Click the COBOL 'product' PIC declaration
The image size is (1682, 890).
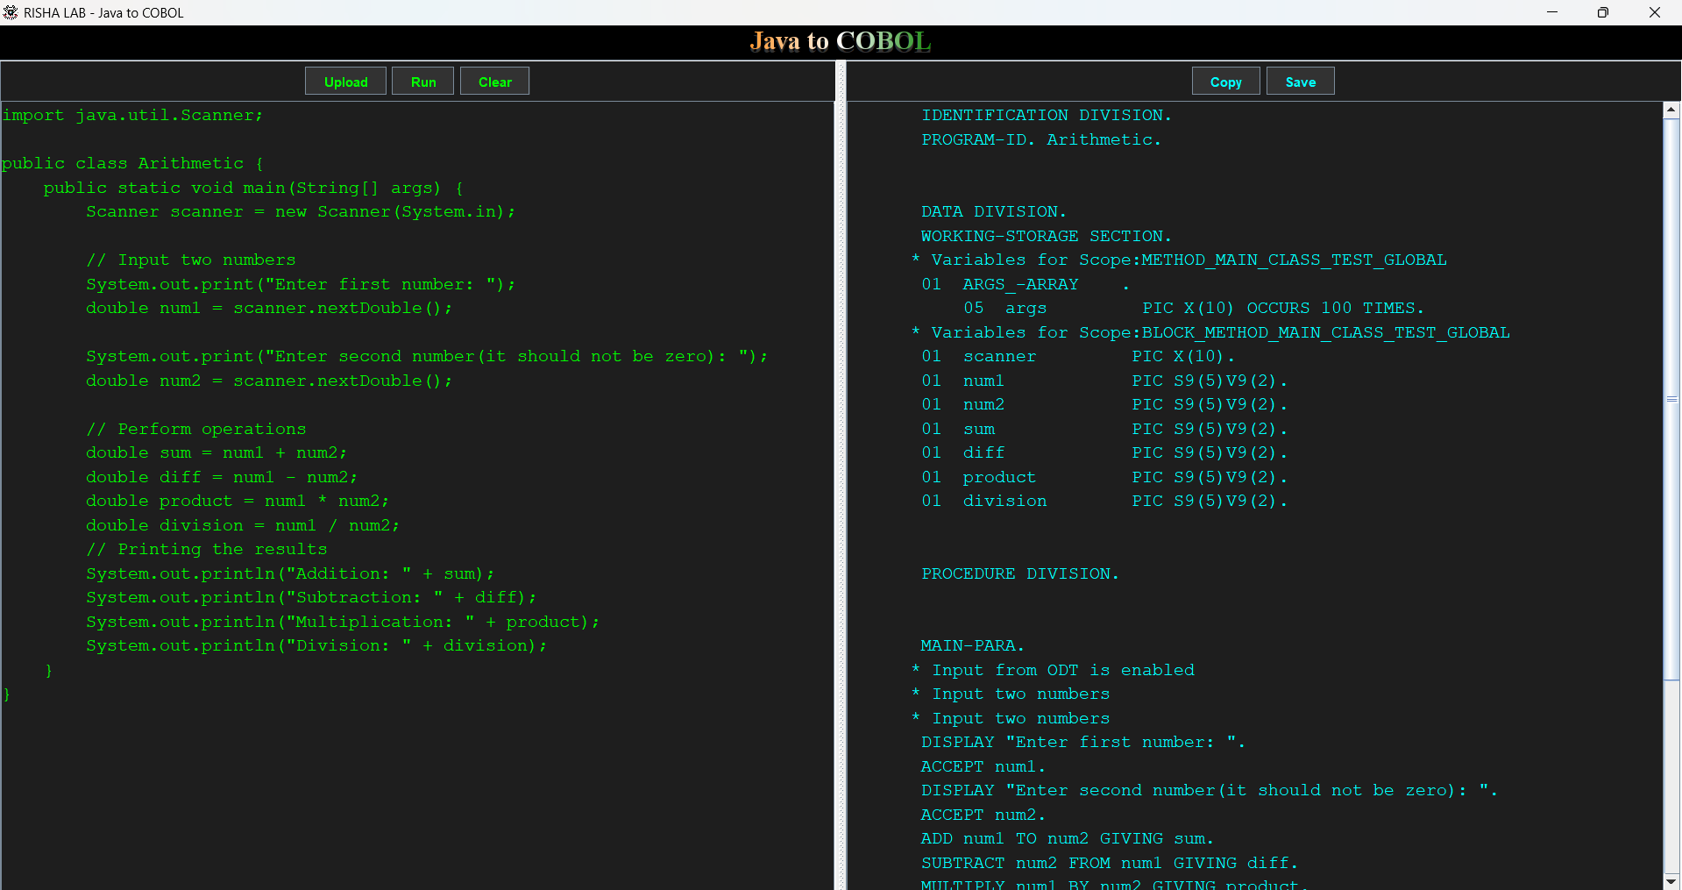point(1104,477)
